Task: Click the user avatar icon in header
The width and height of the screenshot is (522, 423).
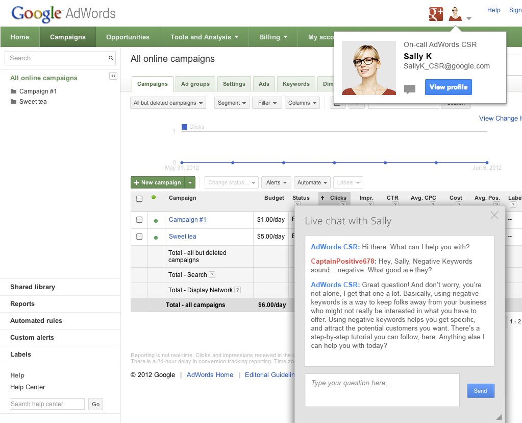Action: (x=455, y=14)
